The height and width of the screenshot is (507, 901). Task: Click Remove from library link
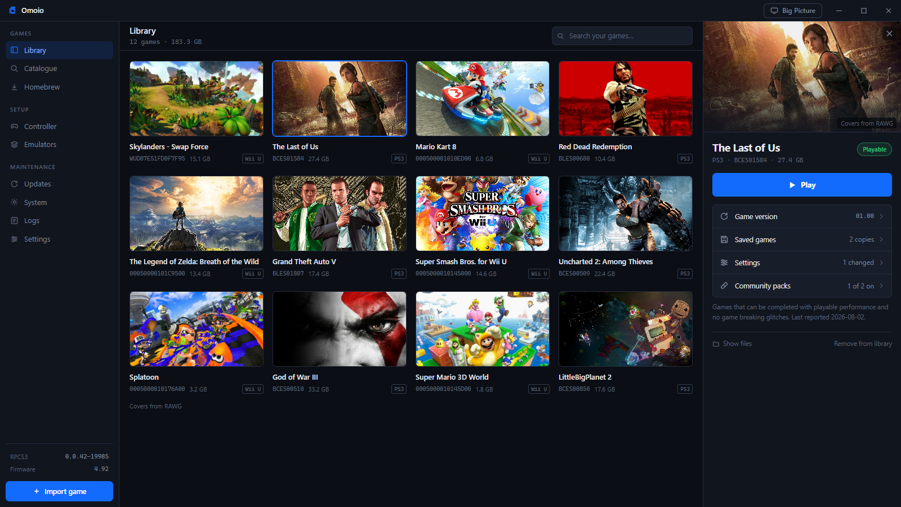[863, 344]
